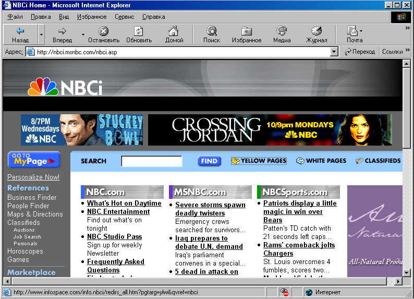Expand the Почта dropdown arrow
414x299 pixels.
[361, 31]
